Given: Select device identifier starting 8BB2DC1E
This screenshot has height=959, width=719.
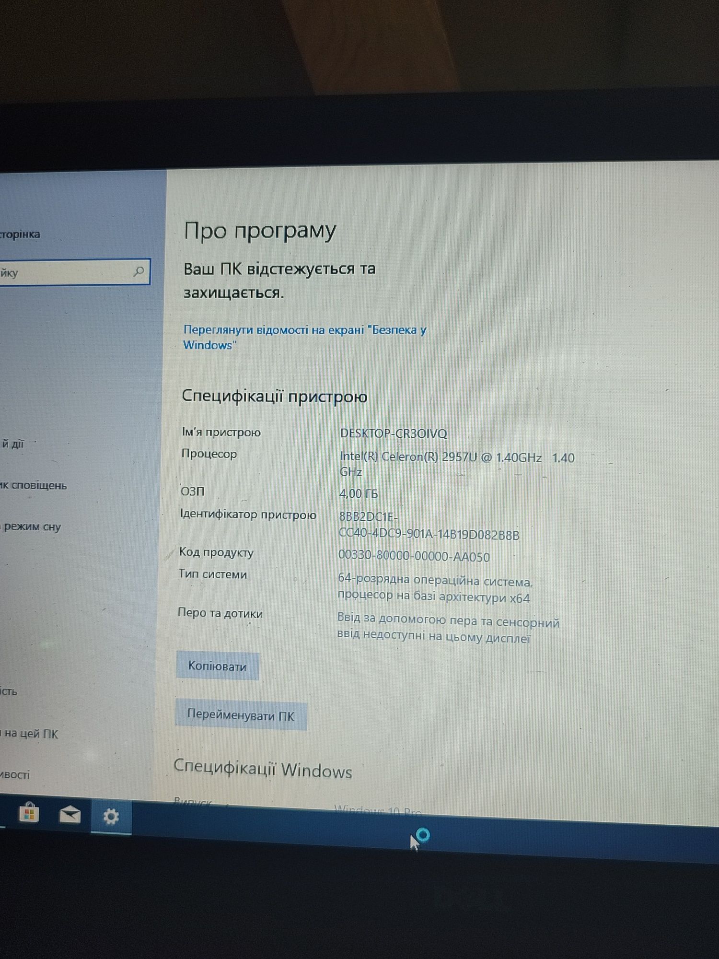Looking at the screenshot, I should (429, 526).
